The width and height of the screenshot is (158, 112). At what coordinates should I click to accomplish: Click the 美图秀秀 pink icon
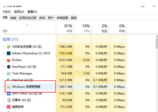[x=9, y=107]
